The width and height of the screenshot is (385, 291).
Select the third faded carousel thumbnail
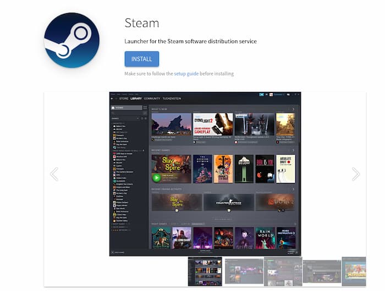pos(283,271)
